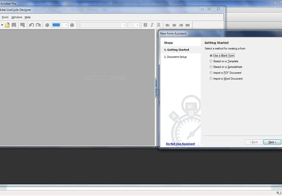Align text right
The height and width of the screenshot is (196, 282).
tap(181, 25)
